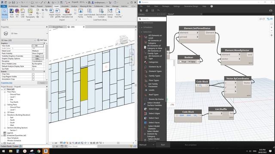Click the Get Autodesk Content icon
The image size is (275, 154).
click(x=101, y=13)
